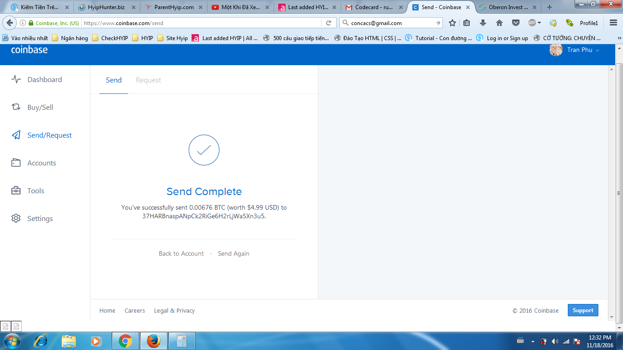Open the Log in or Sign up bookmark
This screenshot has width=623, height=350.
click(x=502, y=38)
